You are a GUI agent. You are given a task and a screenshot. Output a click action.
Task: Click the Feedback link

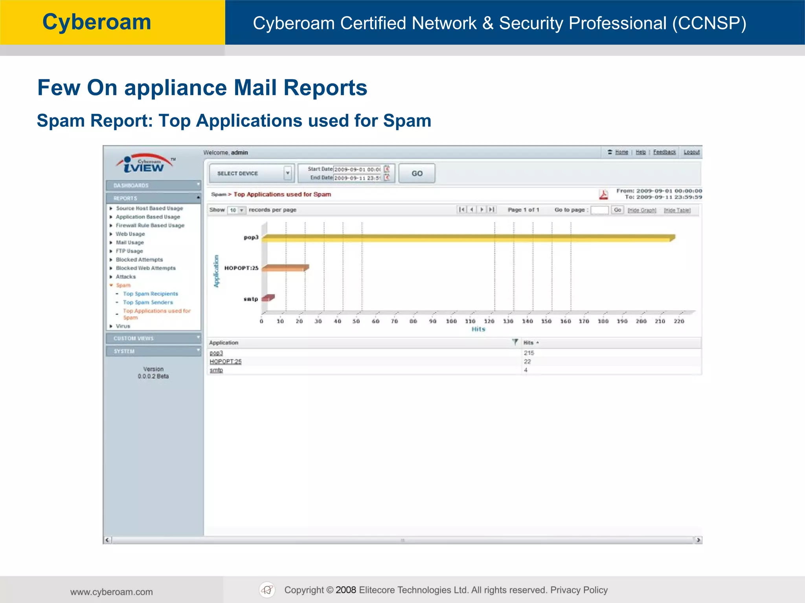665,152
